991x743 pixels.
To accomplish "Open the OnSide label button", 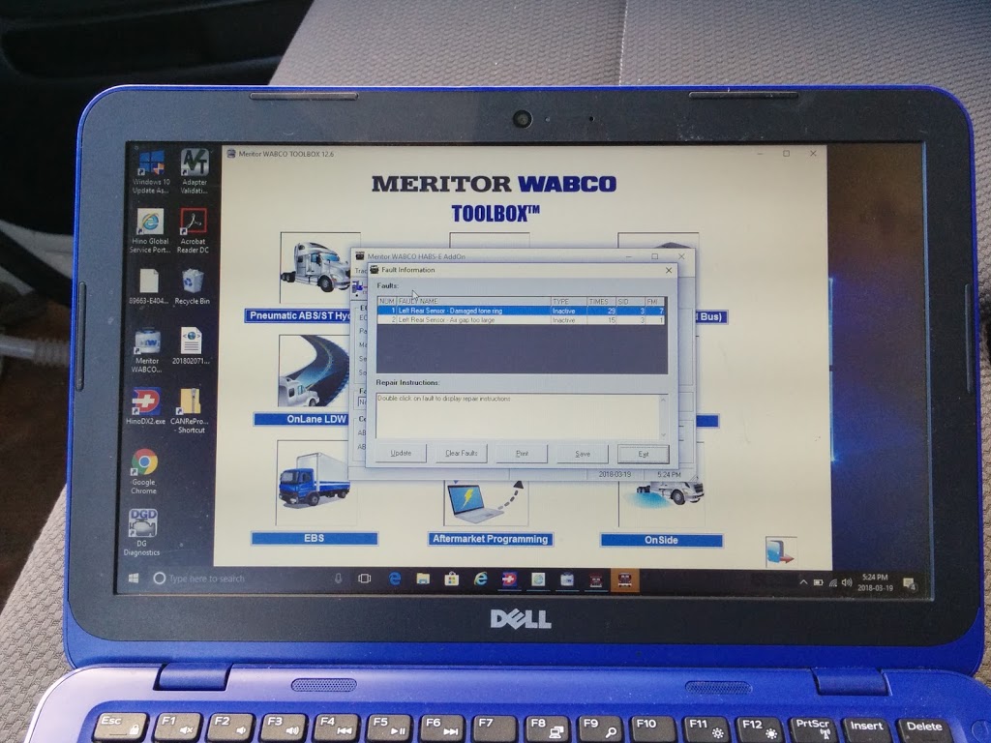I will click(x=661, y=540).
